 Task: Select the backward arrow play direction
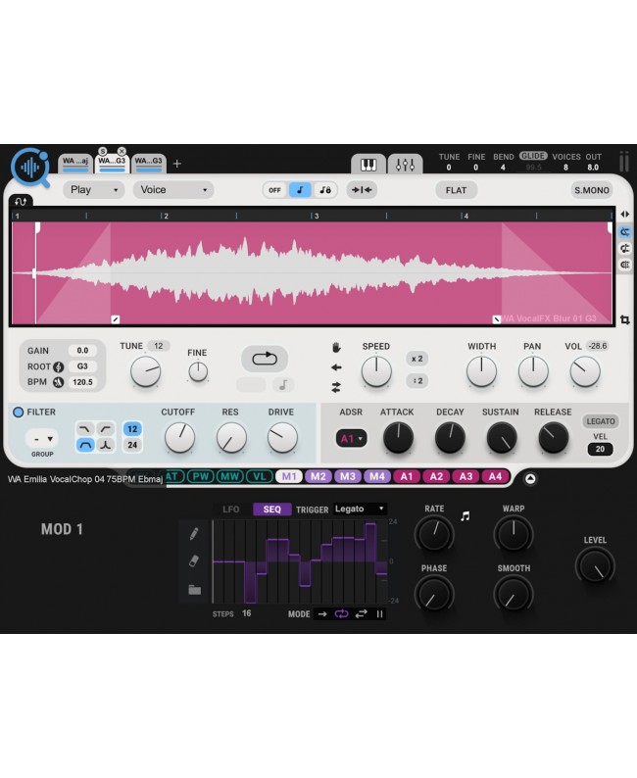point(336,367)
